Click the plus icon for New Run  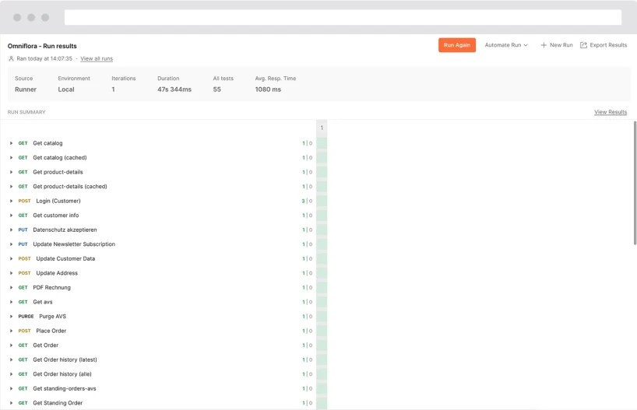point(544,45)
